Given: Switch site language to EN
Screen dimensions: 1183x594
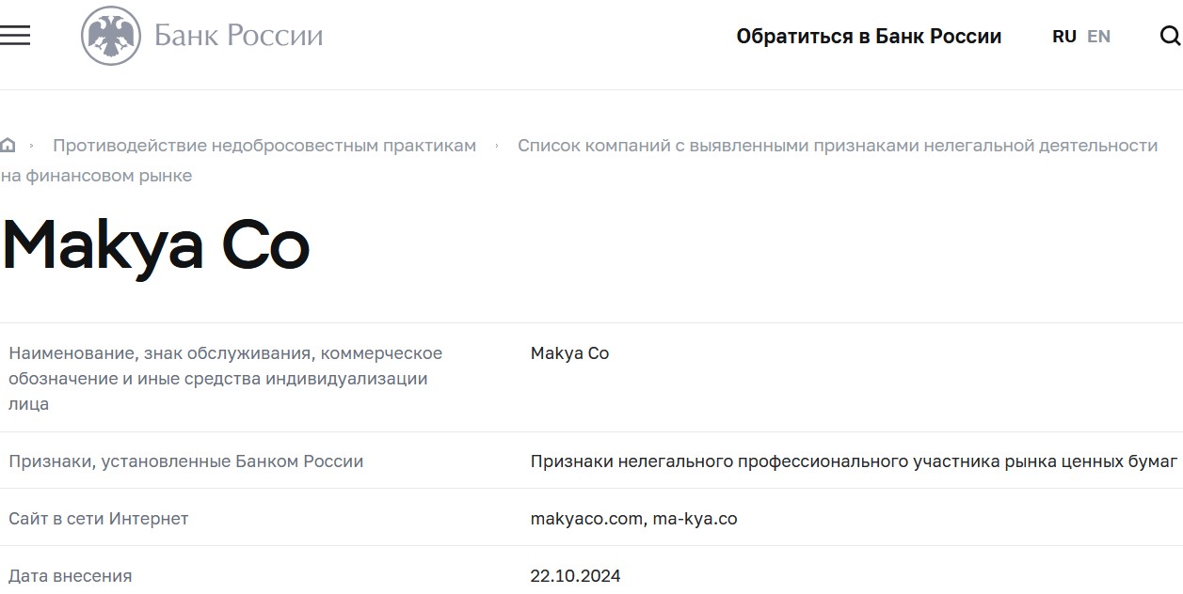Looking at the screenshot, I should [x=1098, y=37].
